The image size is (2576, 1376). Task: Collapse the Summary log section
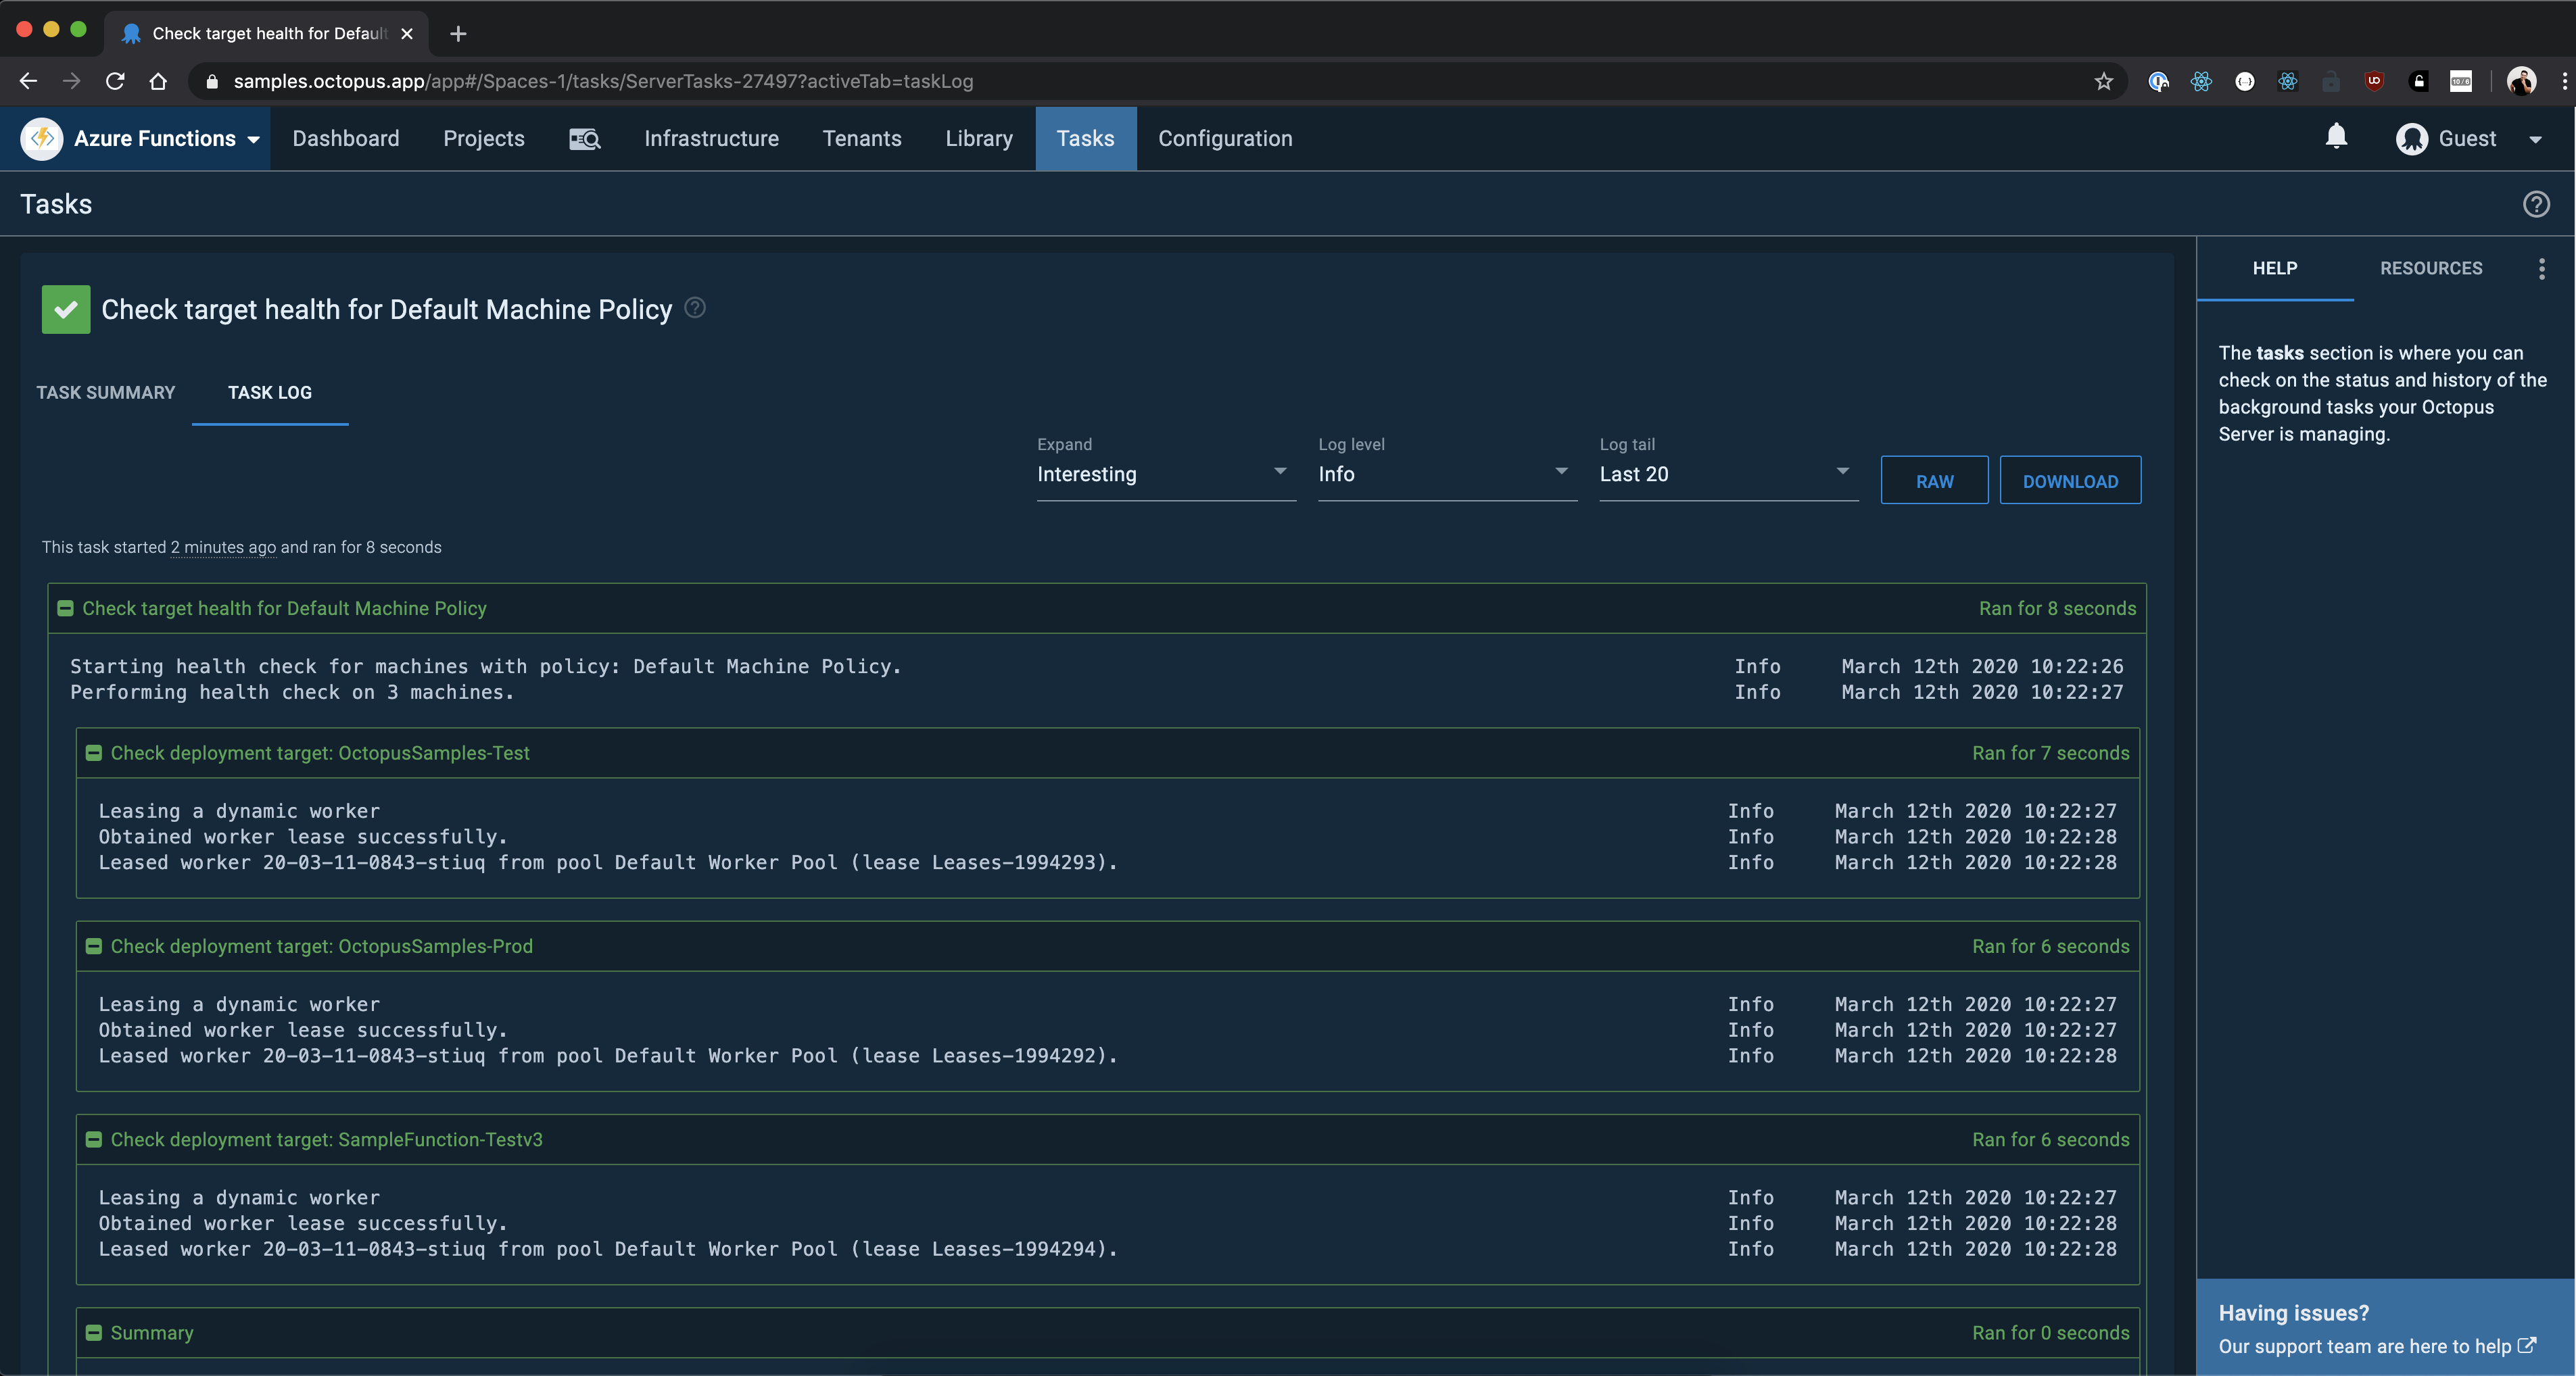point(94,1333)
